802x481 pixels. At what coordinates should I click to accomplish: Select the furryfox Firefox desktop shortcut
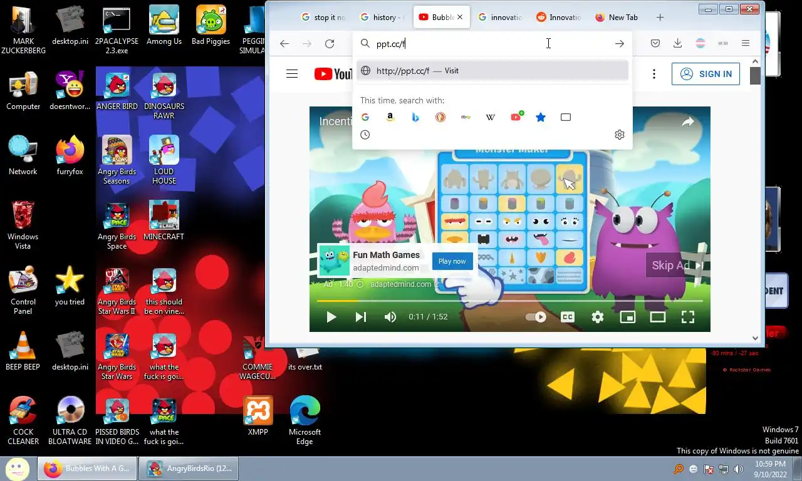tap(70, 156)
